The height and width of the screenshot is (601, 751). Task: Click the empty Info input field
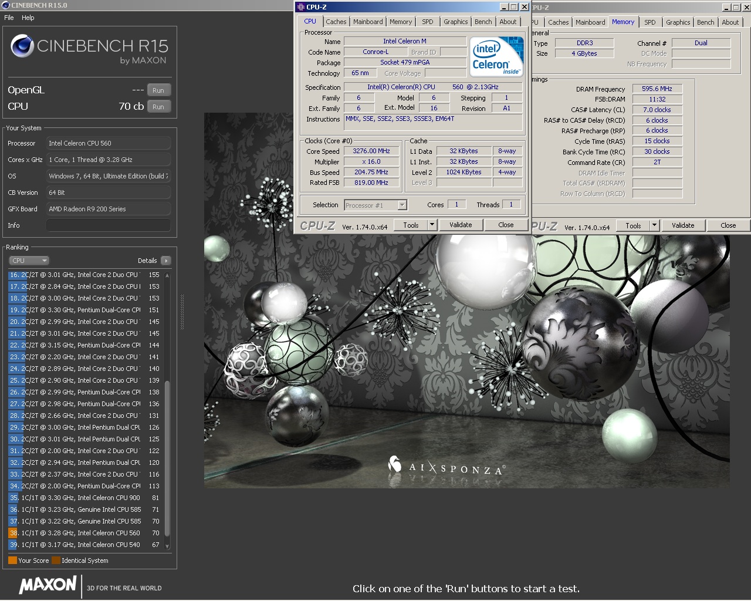click(x=109, y=225)
